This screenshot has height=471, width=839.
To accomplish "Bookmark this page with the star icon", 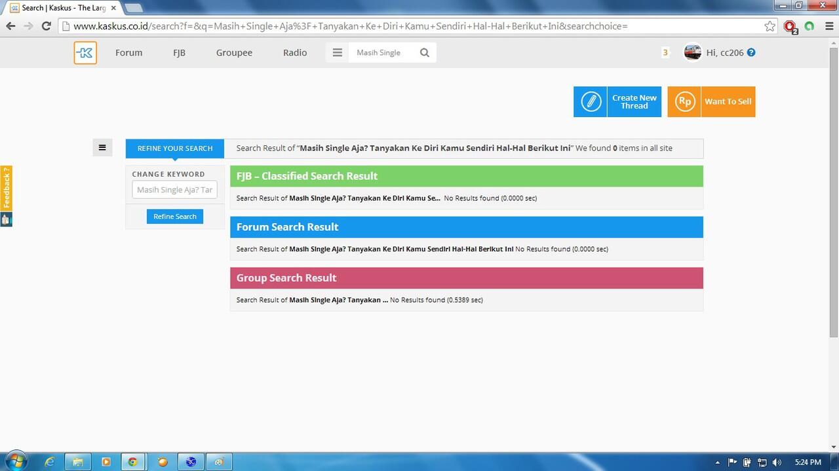I will pos(770,26).
